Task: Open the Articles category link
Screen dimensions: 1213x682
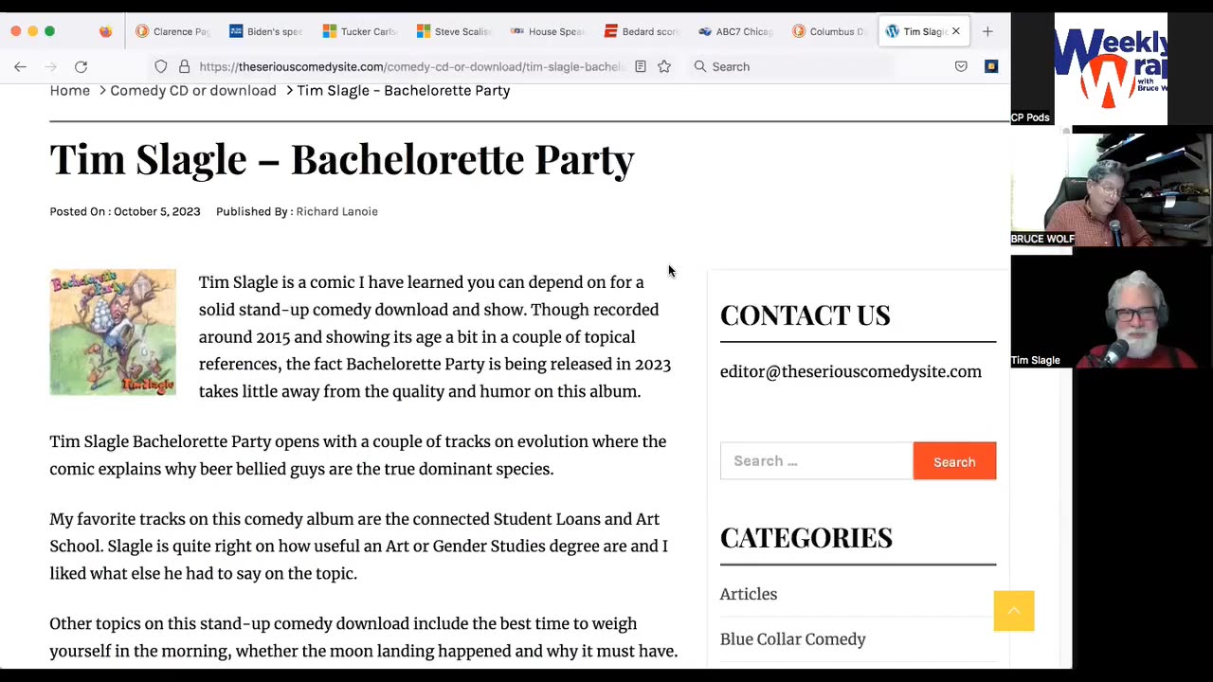Action: pos(749,594)
